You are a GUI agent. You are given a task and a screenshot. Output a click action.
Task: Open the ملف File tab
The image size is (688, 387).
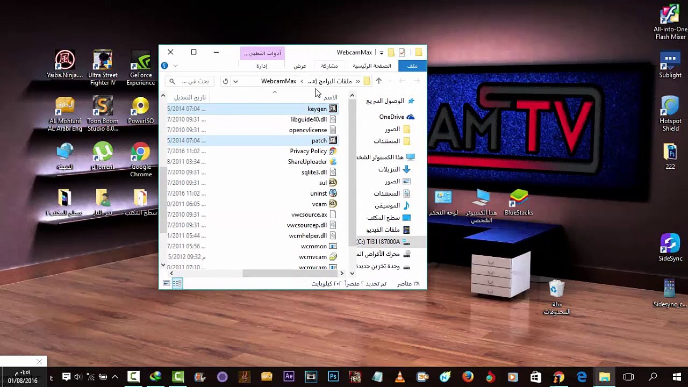coord(412,66)
